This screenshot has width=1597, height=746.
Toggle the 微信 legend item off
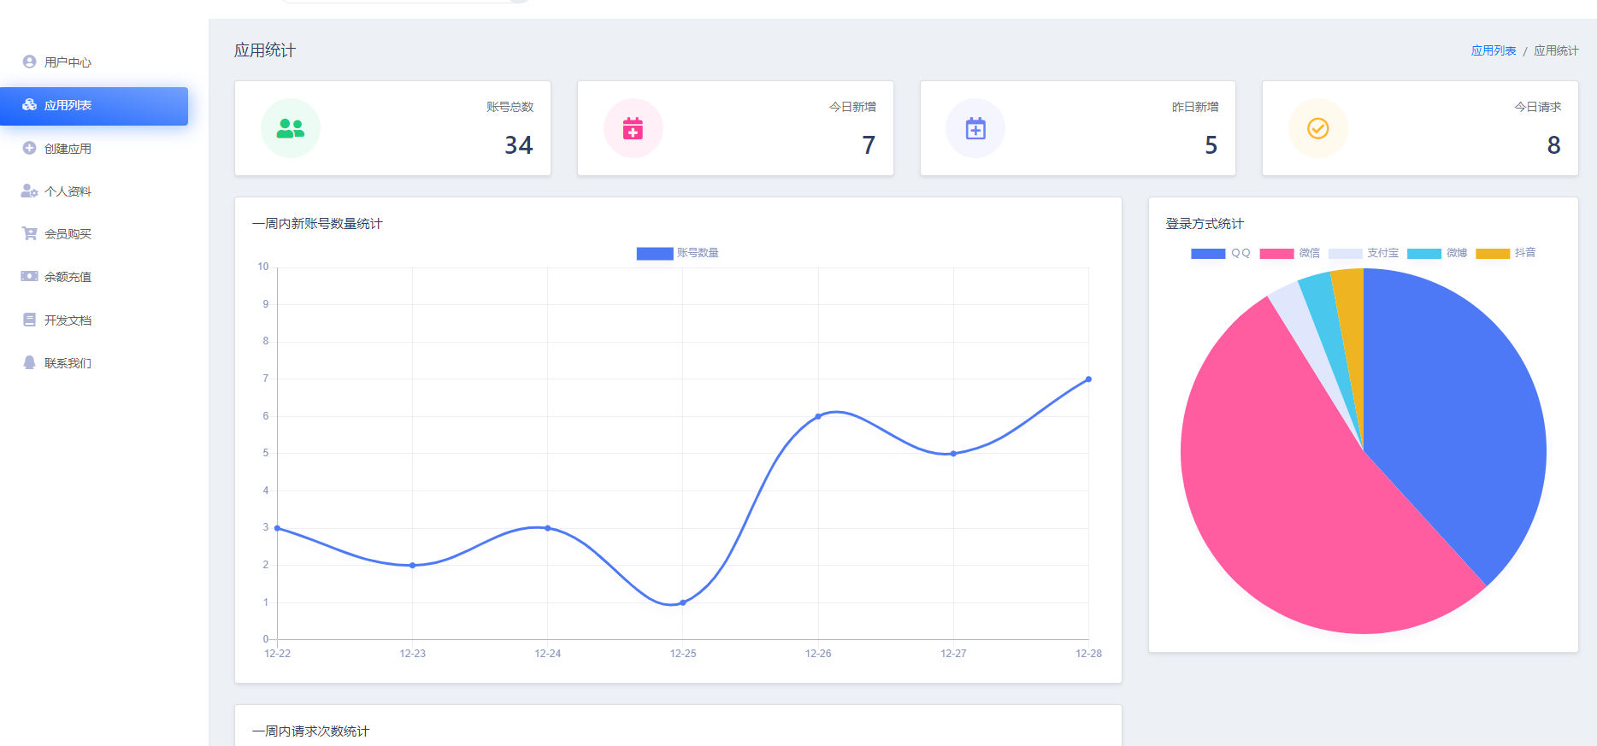[x=1289, y=253]
